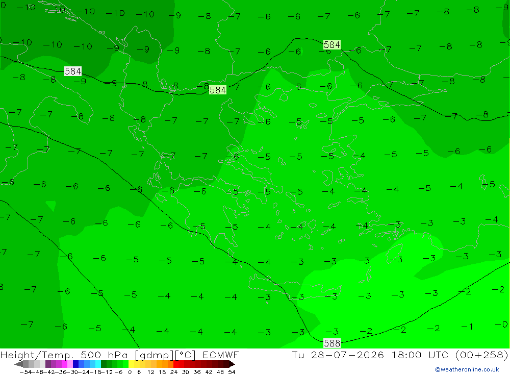Pick the bright red legend swatch above 24

tap(176, 364)
